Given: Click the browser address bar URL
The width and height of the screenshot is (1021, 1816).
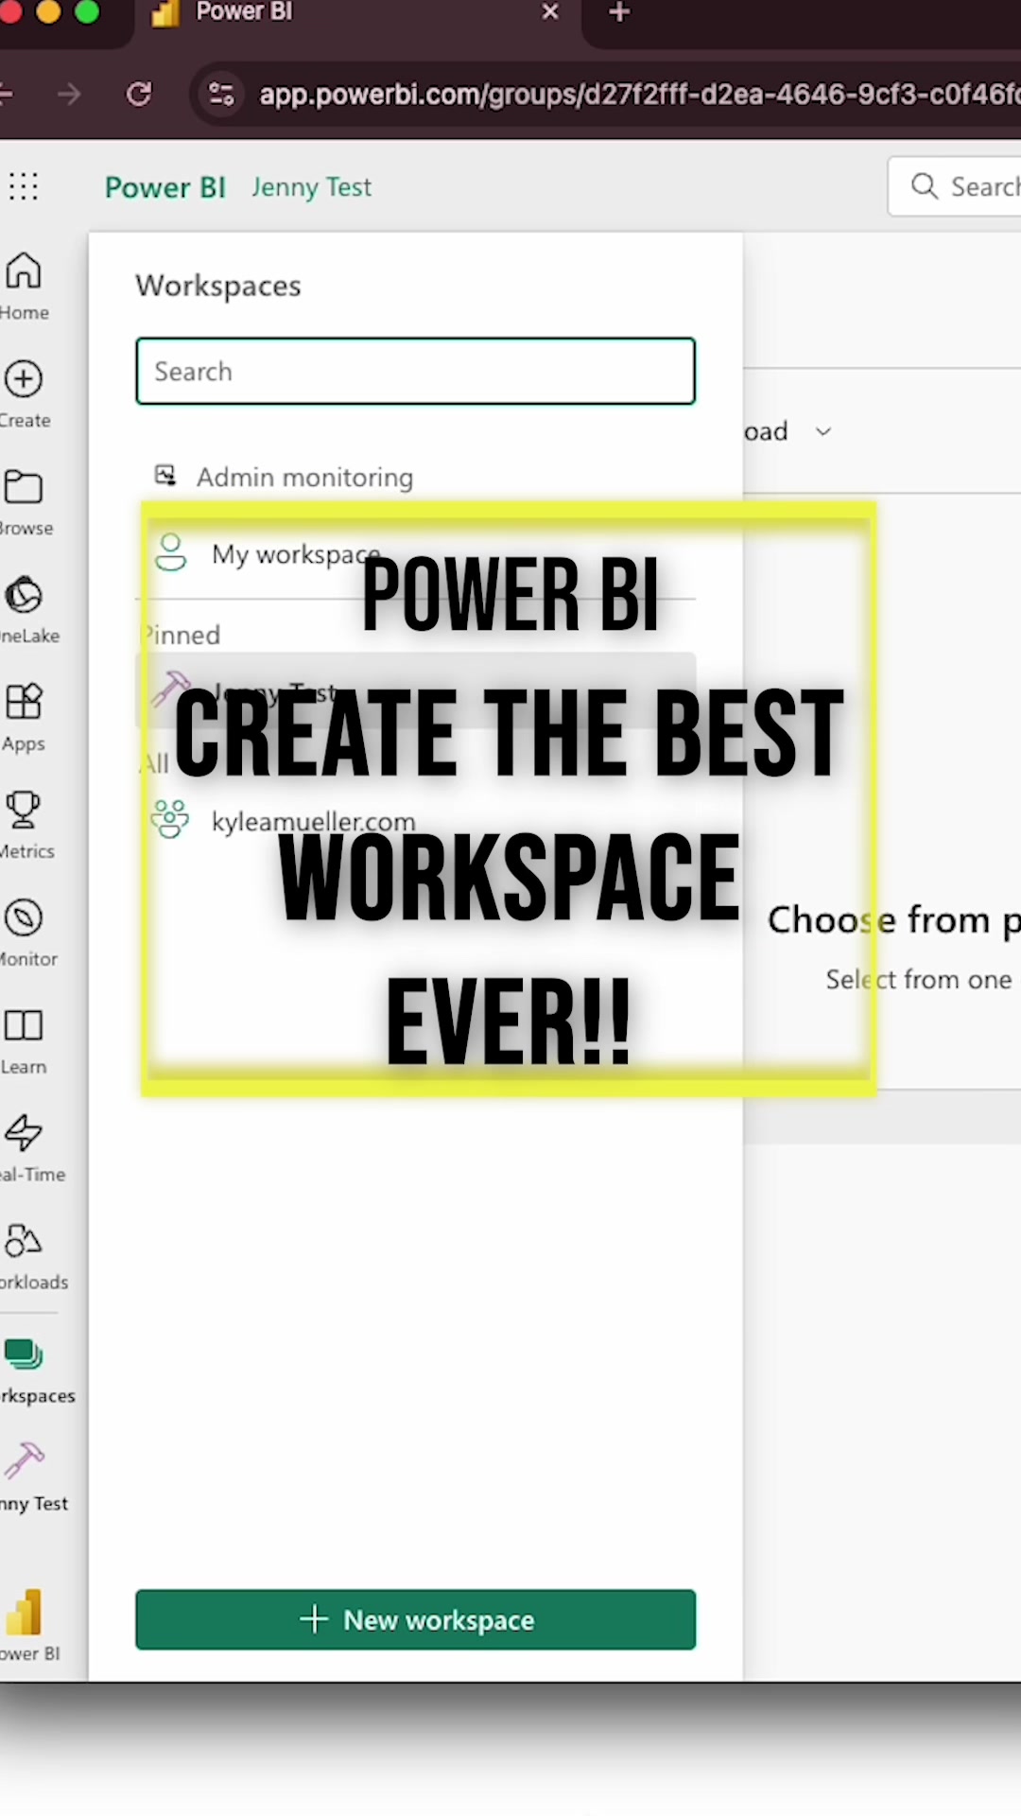Looking at the screenshot, I should (x=639, y=95).
